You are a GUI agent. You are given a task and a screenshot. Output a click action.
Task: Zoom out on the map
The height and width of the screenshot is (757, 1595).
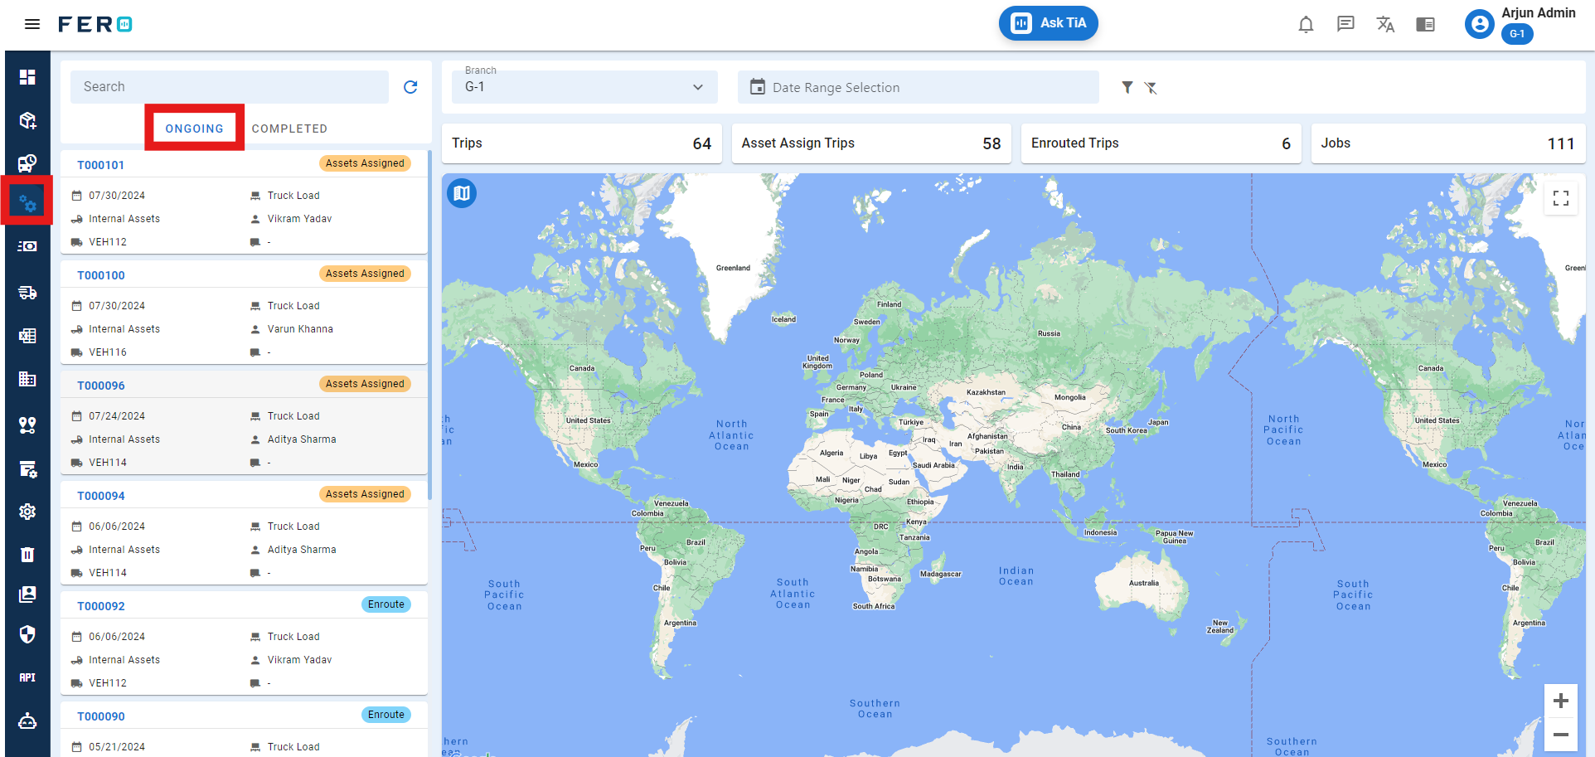point(1561,735)
